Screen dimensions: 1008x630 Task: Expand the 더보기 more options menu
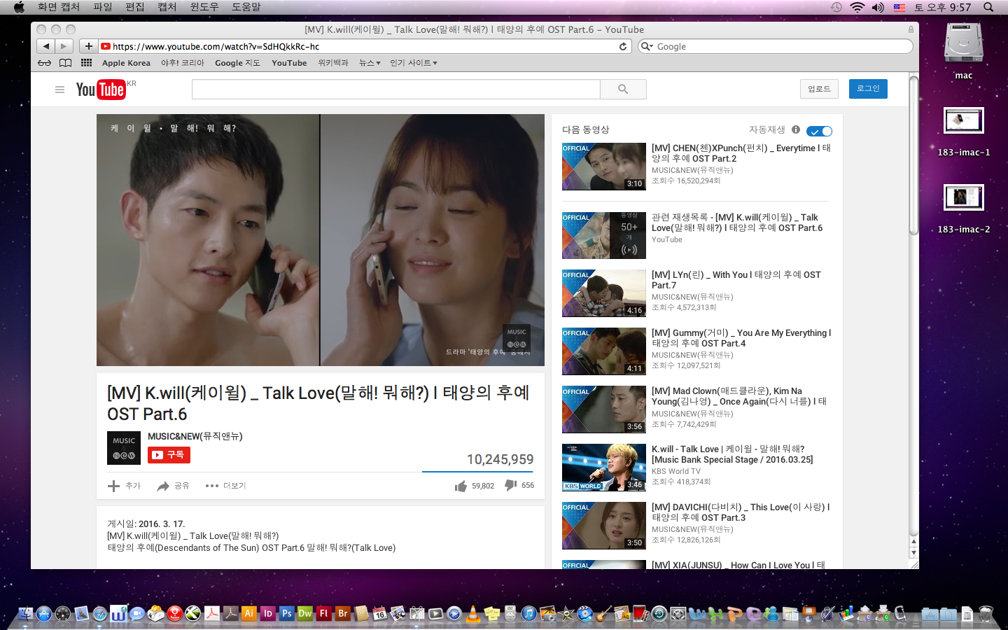tap(225, 486)
